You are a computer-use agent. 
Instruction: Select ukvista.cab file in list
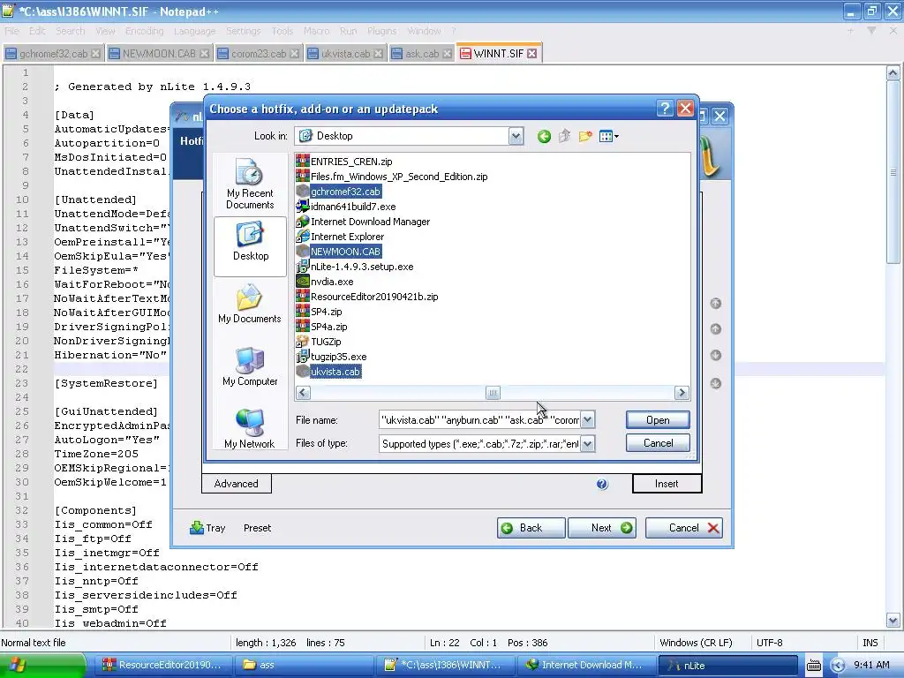328,372
